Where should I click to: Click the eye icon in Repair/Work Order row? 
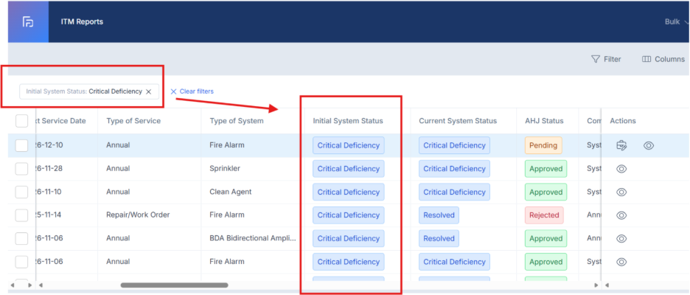click(621, 215)
